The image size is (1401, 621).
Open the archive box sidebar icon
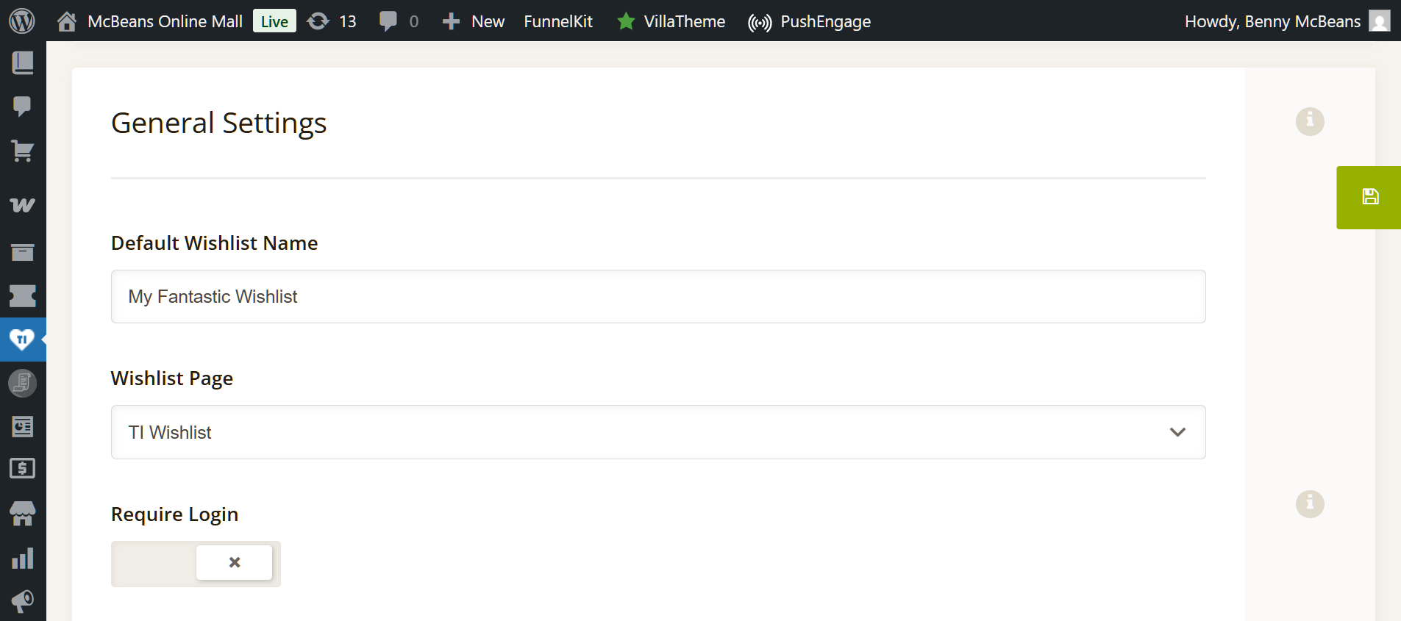click(23, 253)
